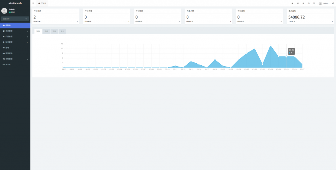This screenshot has height=170, width=336.
Task: Switch to the 取款 chart tab
Action: coord(54,32)
